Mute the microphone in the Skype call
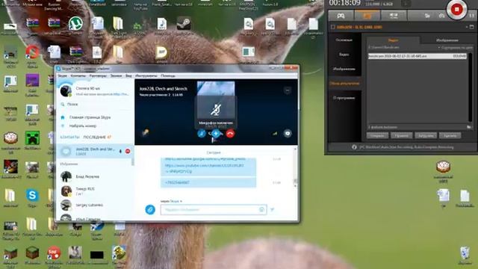This screenshot has width=478, height=269. pyautogui.click(x=202, y=133)
